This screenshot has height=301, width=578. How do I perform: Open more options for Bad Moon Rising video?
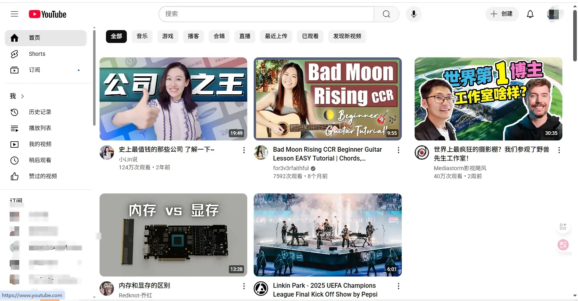tap(399, 150)
